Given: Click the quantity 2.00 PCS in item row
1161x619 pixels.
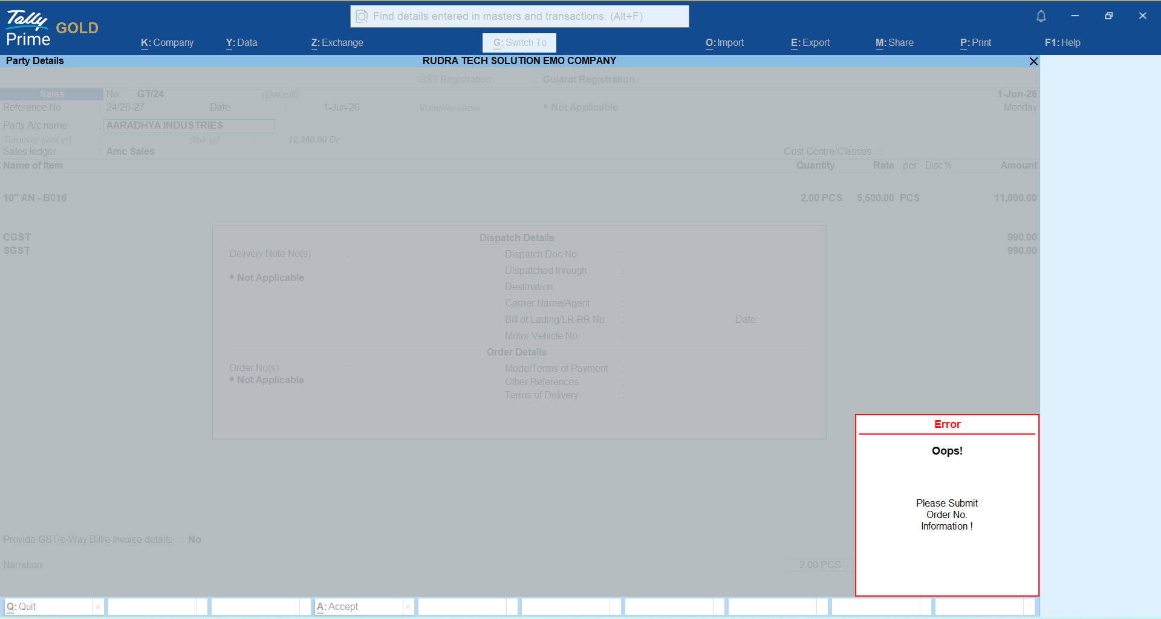Looking at the screenshot, I should 821,198.
